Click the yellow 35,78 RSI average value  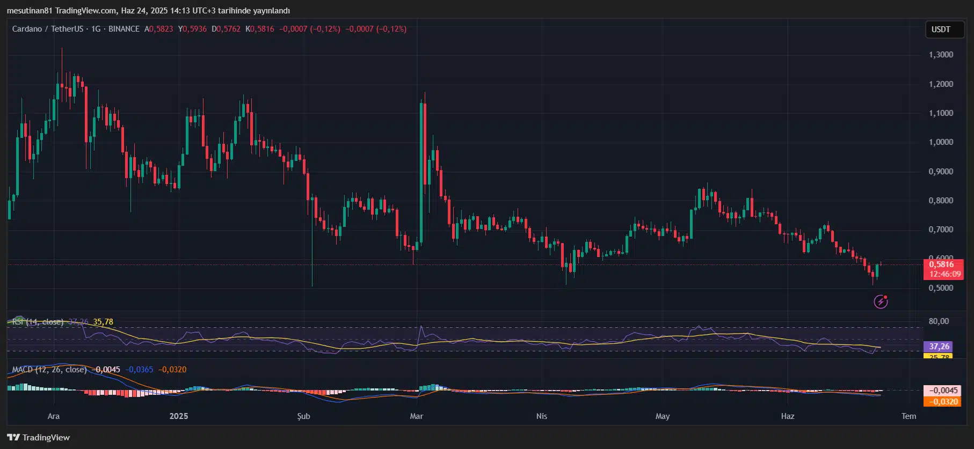103,322
